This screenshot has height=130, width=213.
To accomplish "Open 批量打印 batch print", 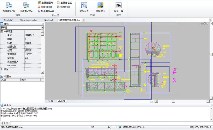I will tap(63, 7).
